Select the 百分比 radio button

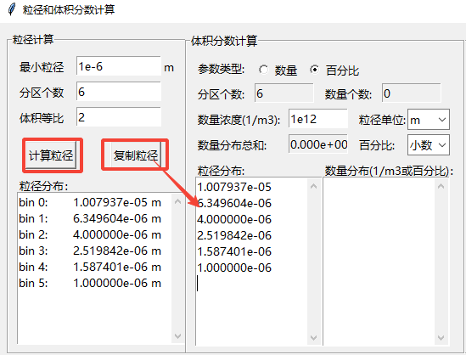tap(314, 70)
